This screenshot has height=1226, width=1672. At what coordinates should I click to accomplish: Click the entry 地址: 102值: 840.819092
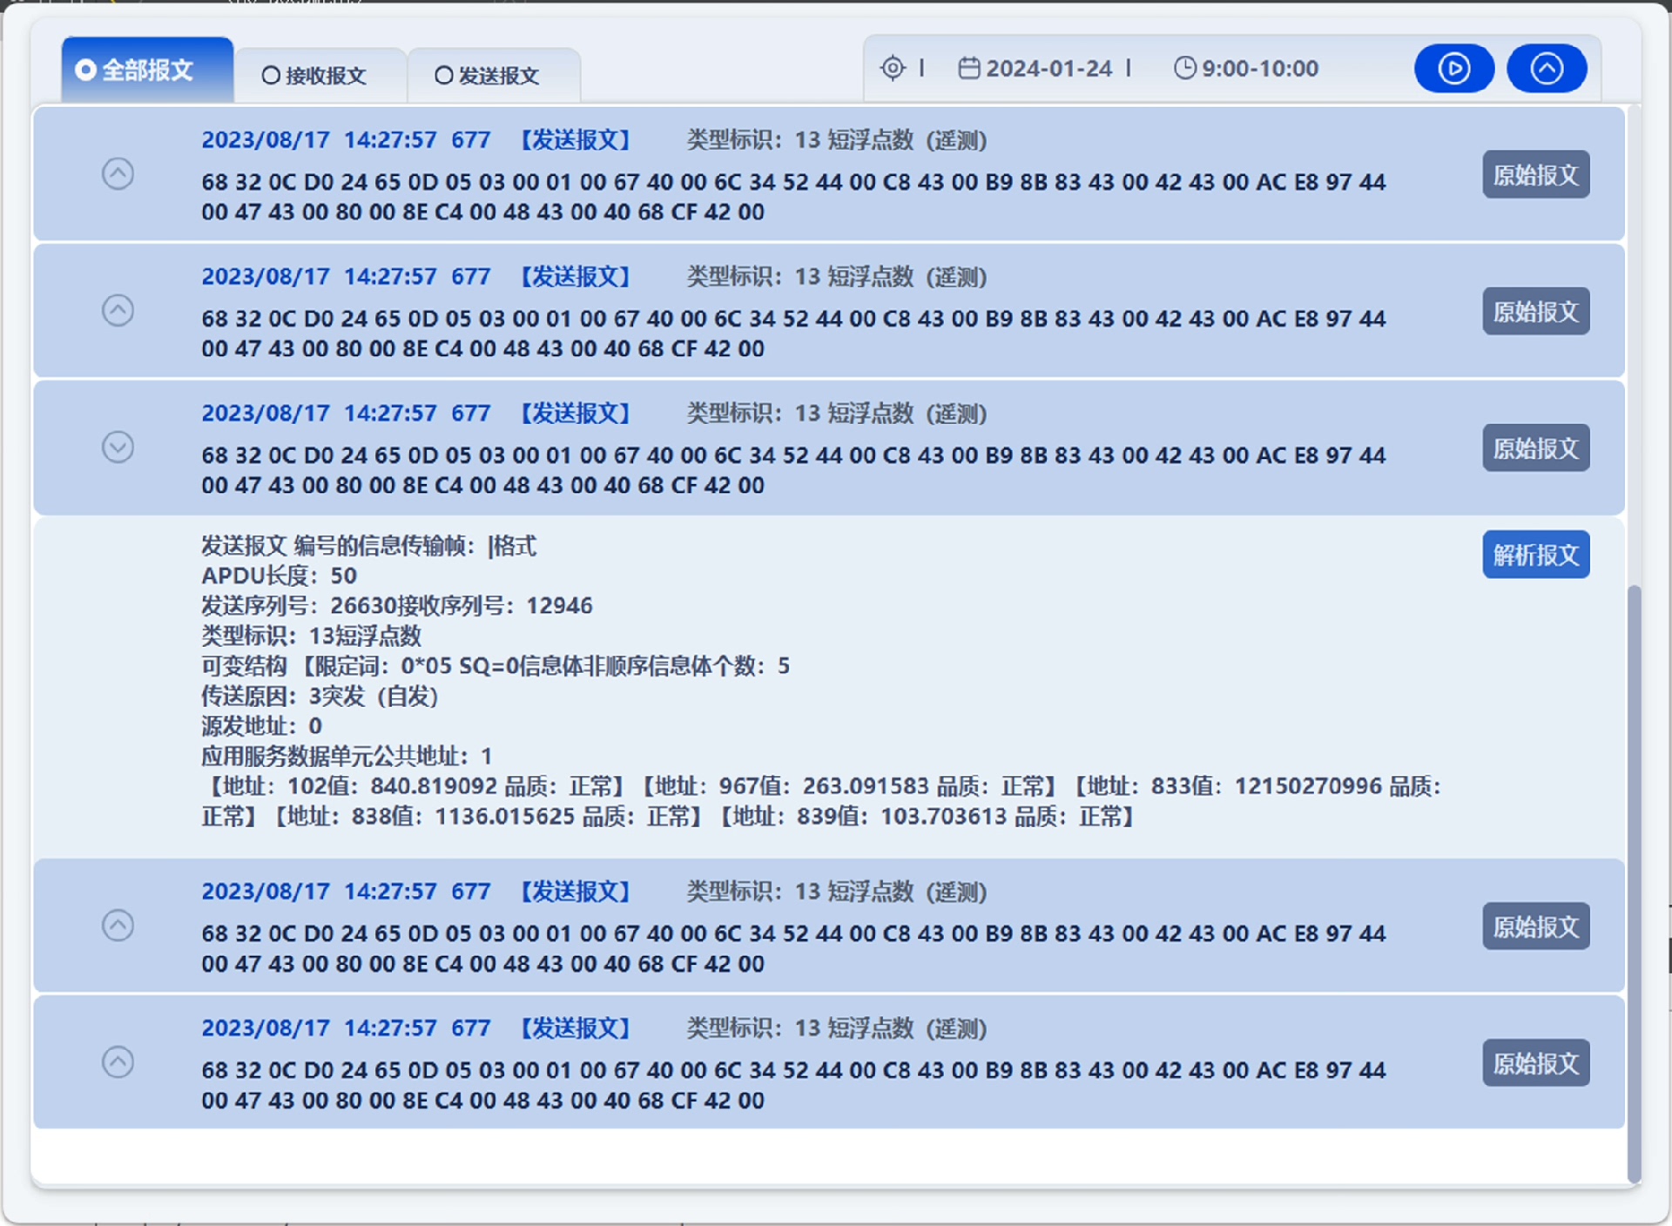coord(414,786)
